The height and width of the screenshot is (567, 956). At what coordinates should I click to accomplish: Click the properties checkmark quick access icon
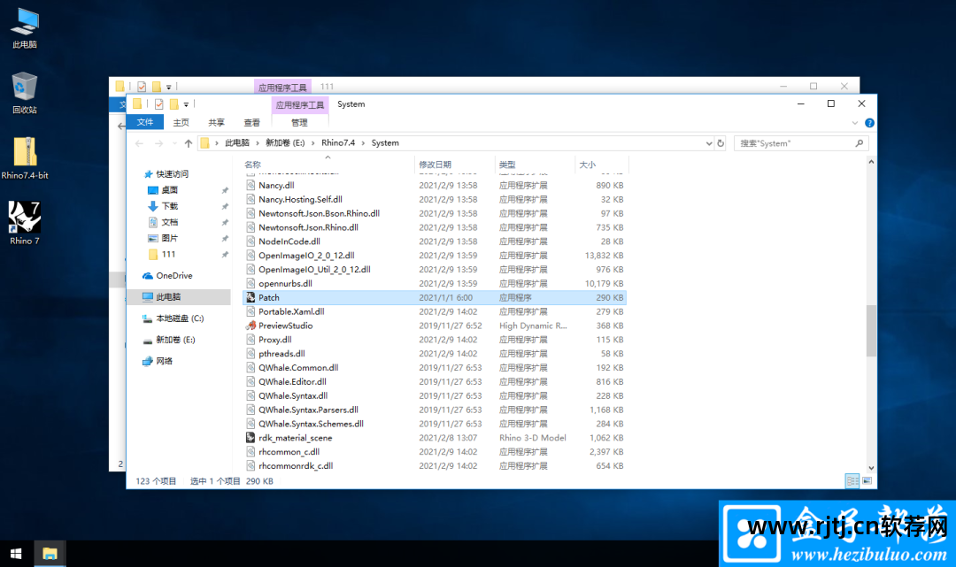[x=159, y=104]
